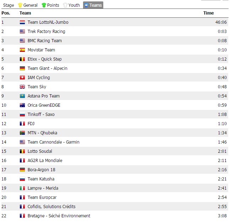Screen dimensions: 230x223
Task: Click the South Africa flag beside MTN - Qhubeka
Action: point(22,133)
